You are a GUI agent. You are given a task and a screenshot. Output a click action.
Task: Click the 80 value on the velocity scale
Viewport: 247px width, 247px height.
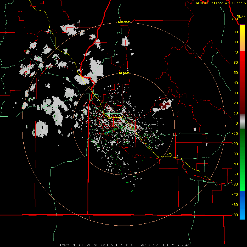pyautogui.click(x=236, y=42)
